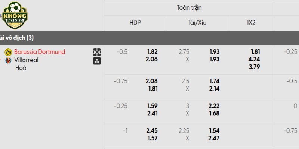Choose over 2.5 odds 1.74
Viewport: 299px width, 149px height.
(x=214, y=81)
